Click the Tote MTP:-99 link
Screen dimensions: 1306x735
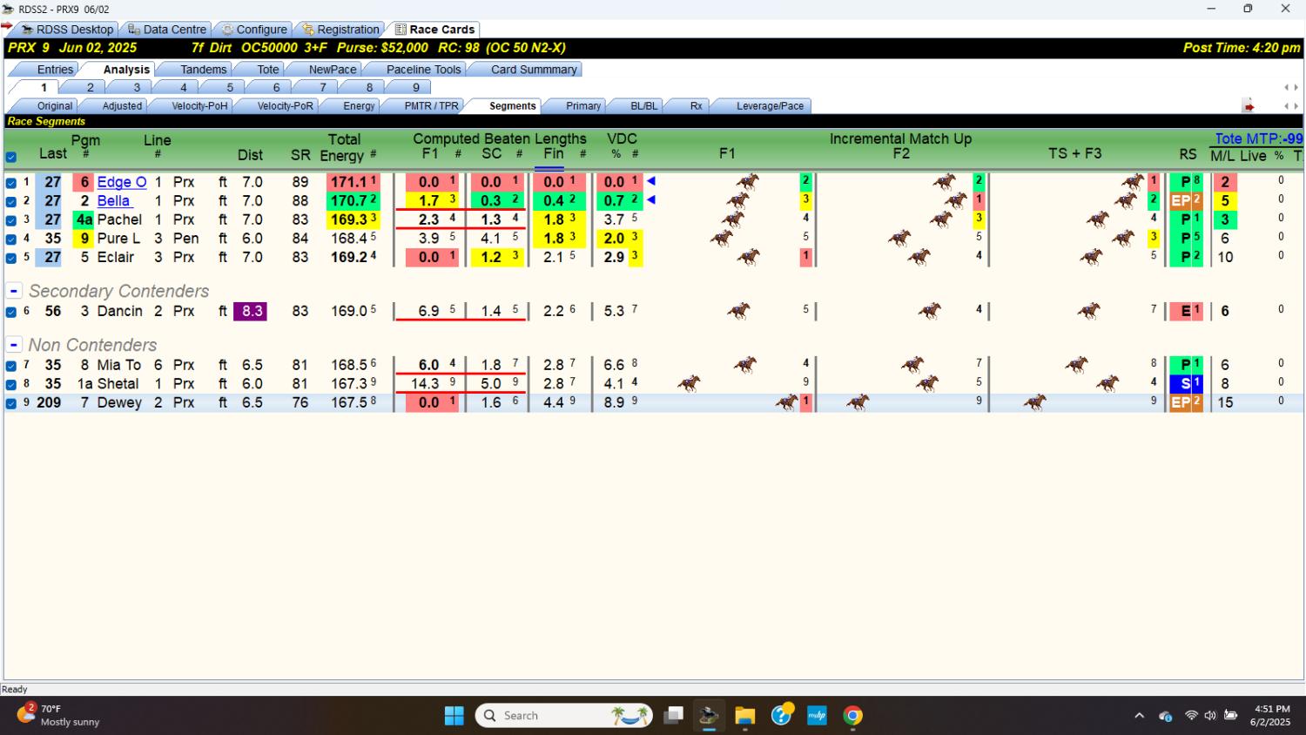1259,138
